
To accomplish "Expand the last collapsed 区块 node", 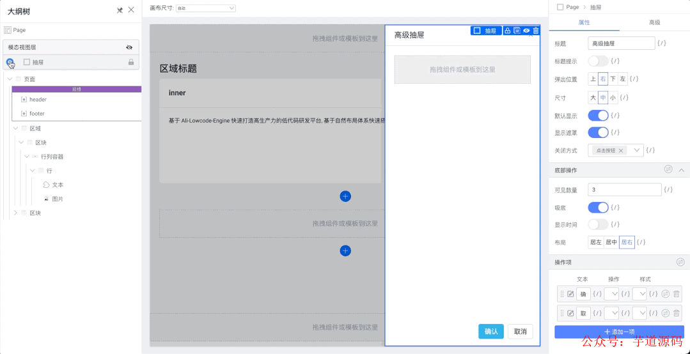I will [16, 213].
